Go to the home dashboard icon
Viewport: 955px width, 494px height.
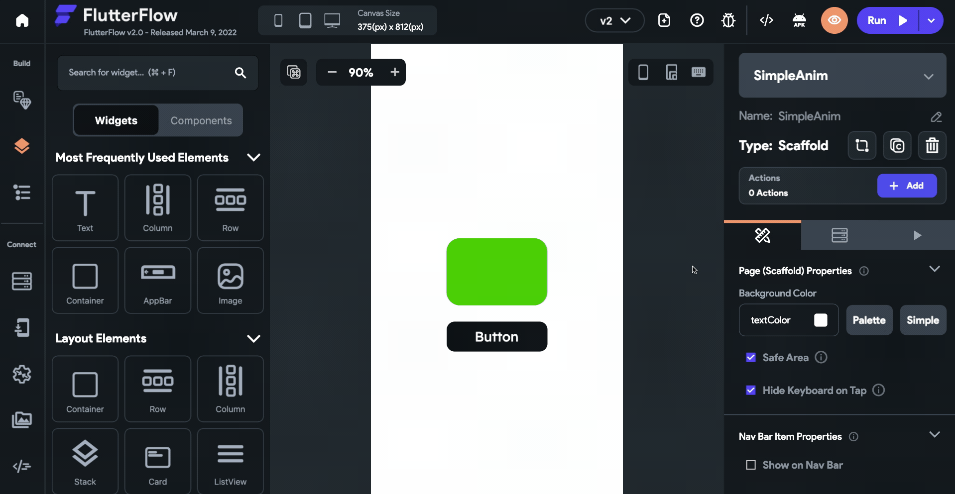tap(22, 20)
